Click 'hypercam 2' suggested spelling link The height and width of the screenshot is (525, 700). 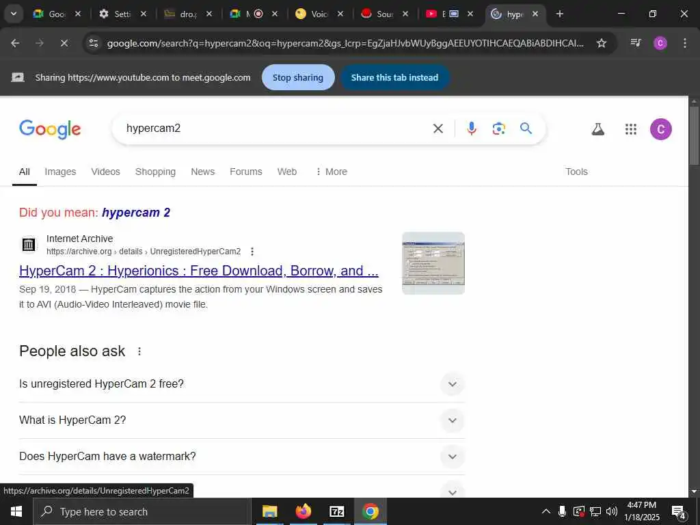click(136, 213)
